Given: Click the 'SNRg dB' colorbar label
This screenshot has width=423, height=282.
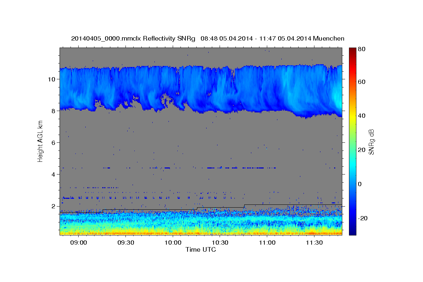Looking at the screenshot, I should [371, 141].
